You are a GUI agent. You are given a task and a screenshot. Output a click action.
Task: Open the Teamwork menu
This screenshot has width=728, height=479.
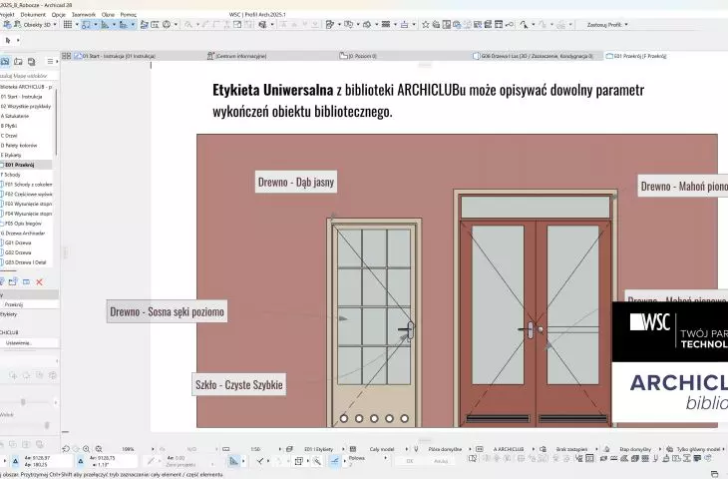84,14
